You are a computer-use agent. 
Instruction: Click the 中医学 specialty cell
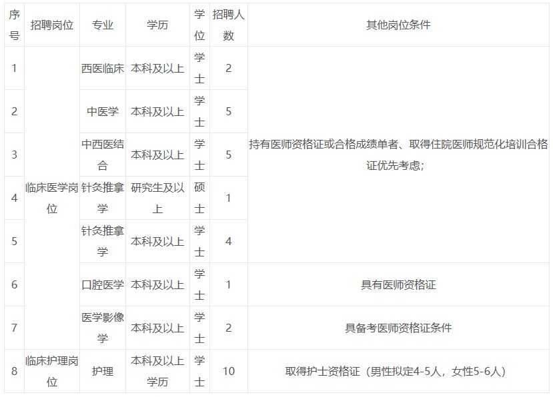tap(101, 111)
